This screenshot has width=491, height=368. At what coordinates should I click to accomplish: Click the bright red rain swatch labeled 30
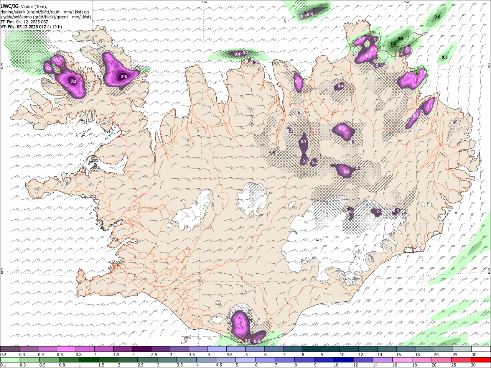coord(481,360)
